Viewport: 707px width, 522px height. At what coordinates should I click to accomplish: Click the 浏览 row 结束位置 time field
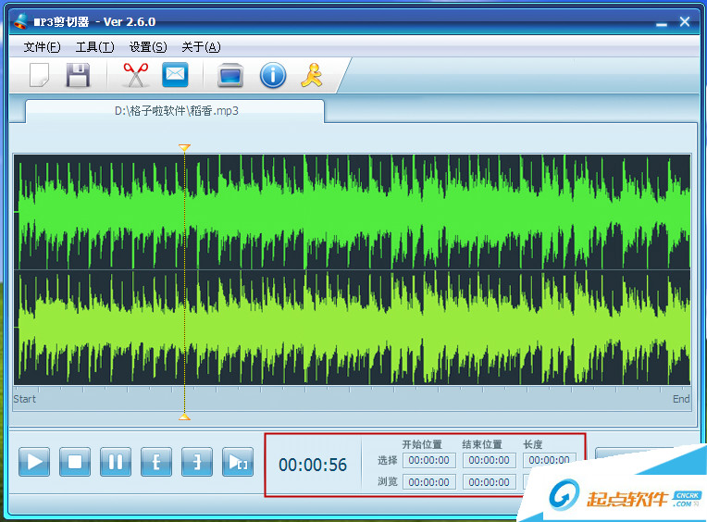490,482
